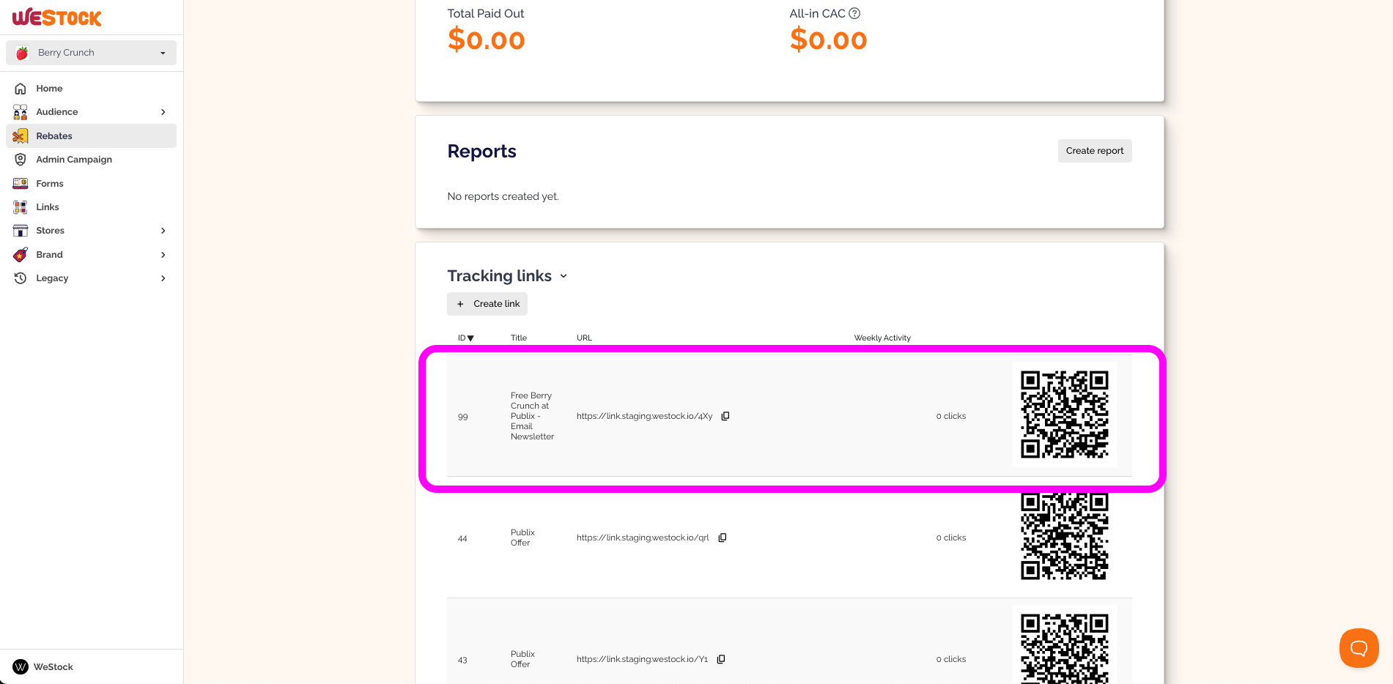Open the QR code for link 99
Viewport: 1393px width, 684px height.
pyautogui.click(x=1065, y=415)
